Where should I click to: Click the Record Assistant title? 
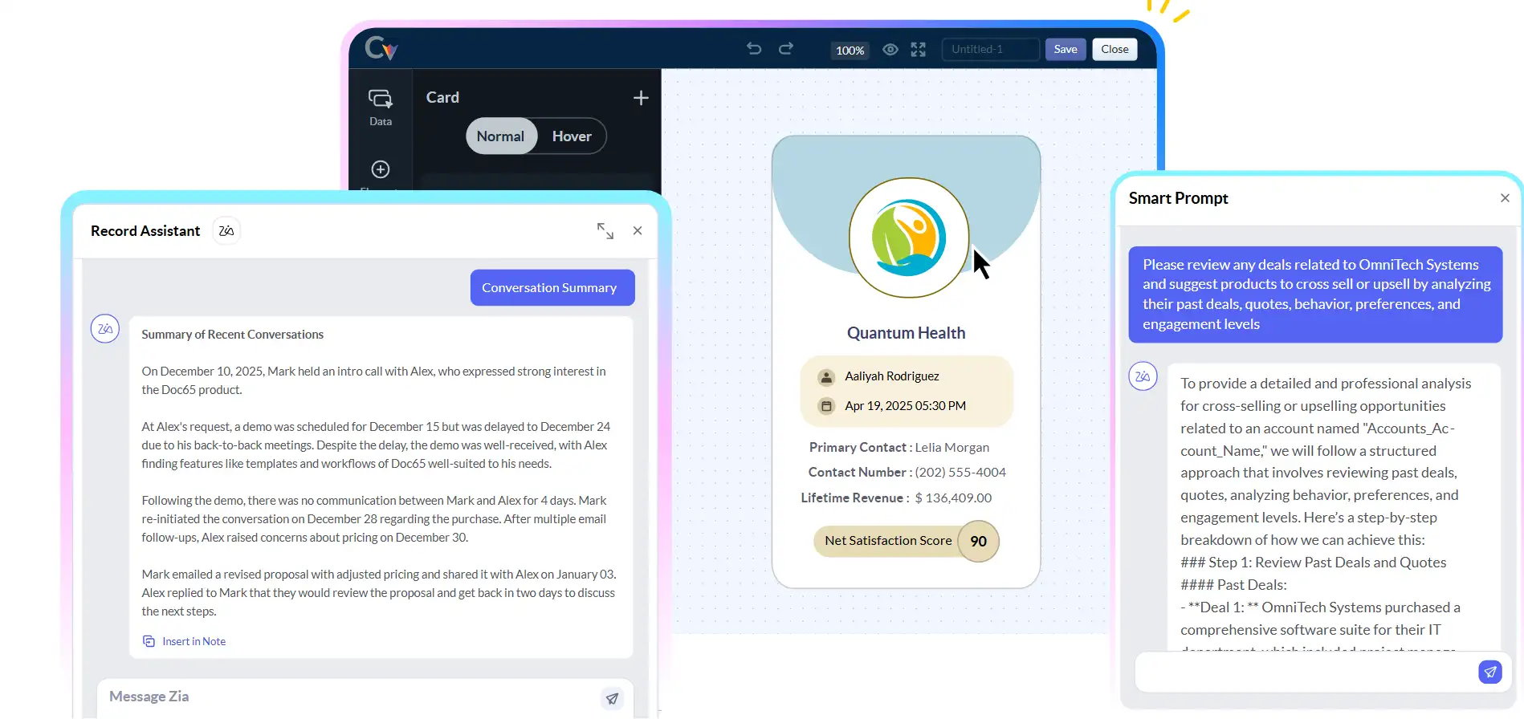click(x=145, y=231)
